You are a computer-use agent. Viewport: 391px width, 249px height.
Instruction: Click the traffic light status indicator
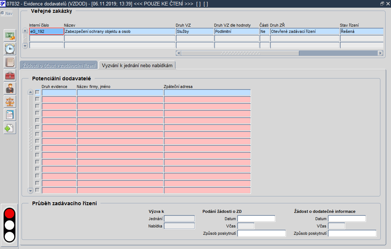pyautogui.click(x=10, y=225)
